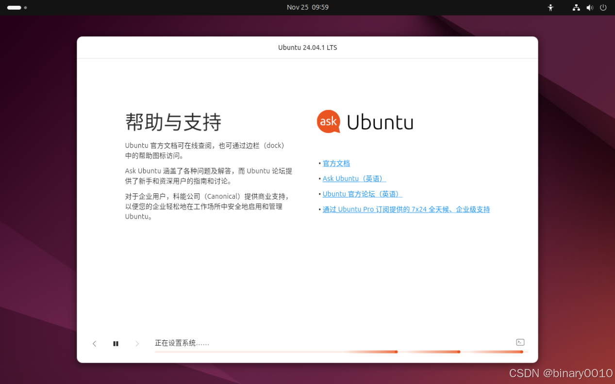Open the Ubuntu Pro 企业级支持 link
Screen dimensions: 615x384
tap(406, 209)
